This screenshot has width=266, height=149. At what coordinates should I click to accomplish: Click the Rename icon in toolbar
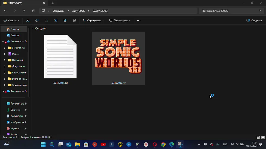tap(56, 20)
